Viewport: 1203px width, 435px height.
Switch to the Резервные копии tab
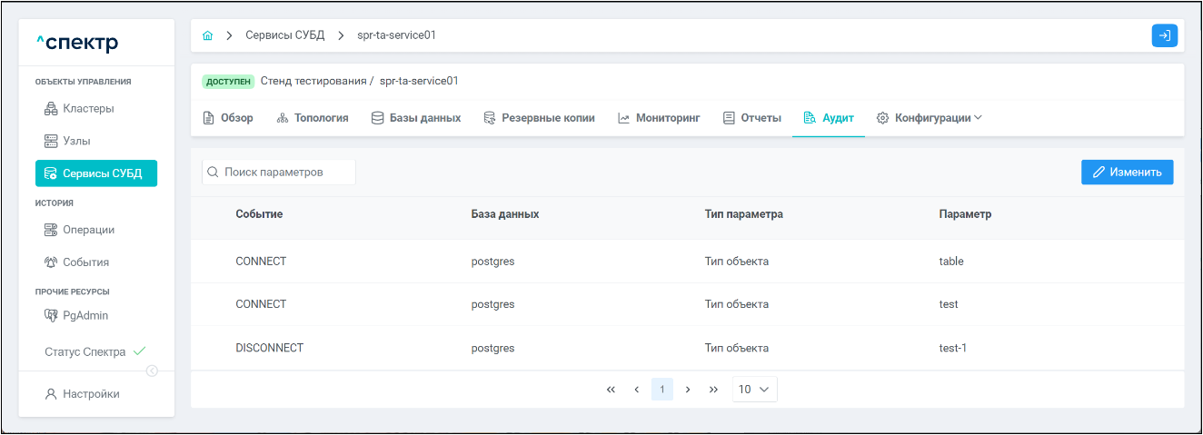(539, 118)
